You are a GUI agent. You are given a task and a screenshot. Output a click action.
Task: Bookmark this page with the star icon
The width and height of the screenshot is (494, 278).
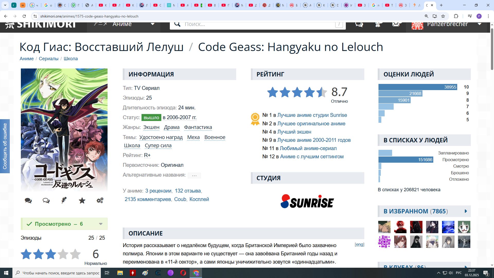click(443, 16)
